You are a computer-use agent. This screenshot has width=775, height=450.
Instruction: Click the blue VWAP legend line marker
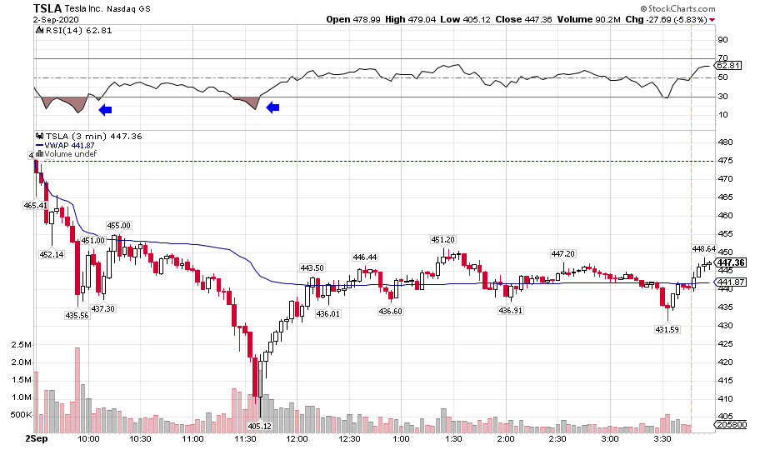39,145
